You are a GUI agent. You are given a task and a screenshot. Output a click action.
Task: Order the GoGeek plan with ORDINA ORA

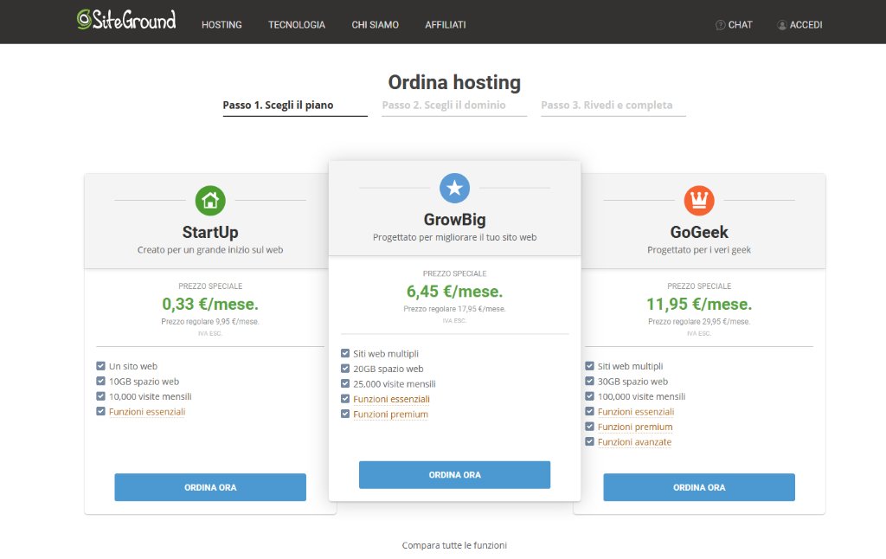tap(699, 487)
